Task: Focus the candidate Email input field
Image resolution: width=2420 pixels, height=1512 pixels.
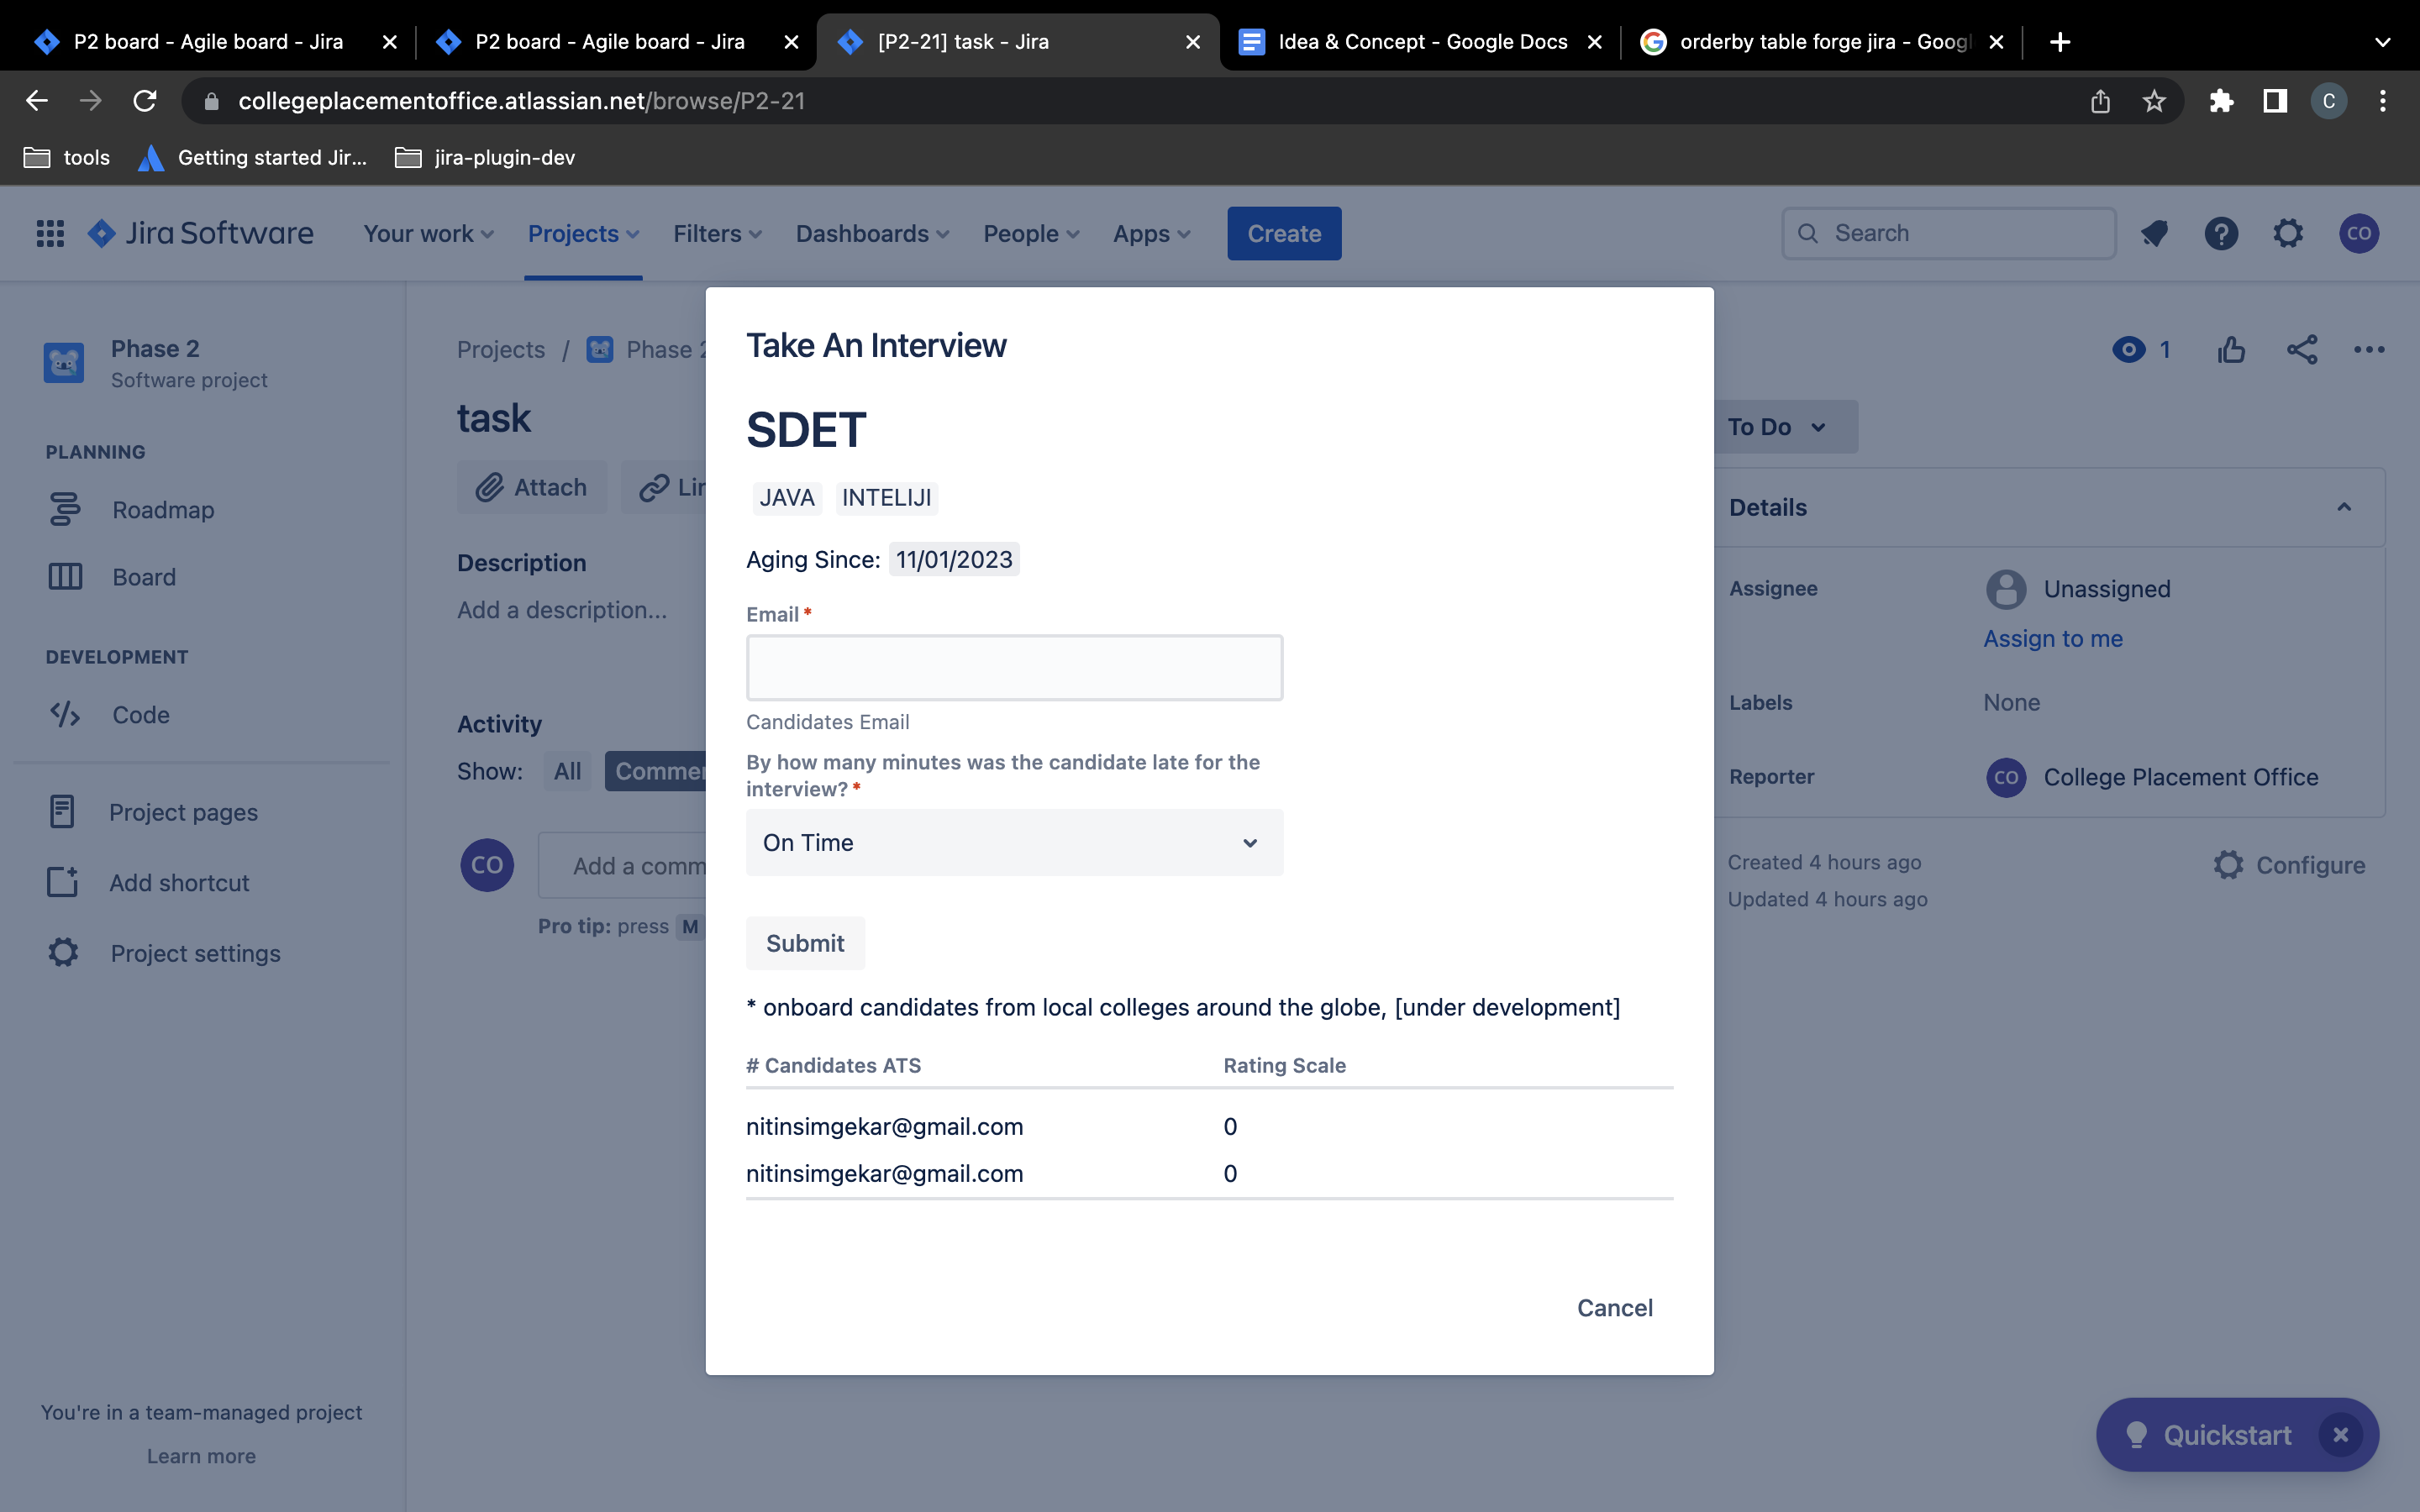Action: coord(1014,667)
